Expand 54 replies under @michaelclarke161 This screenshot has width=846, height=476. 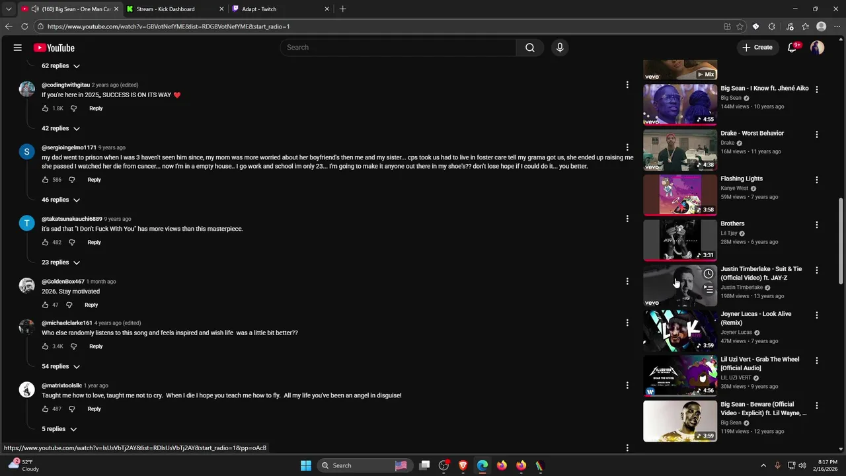point(61,367)
